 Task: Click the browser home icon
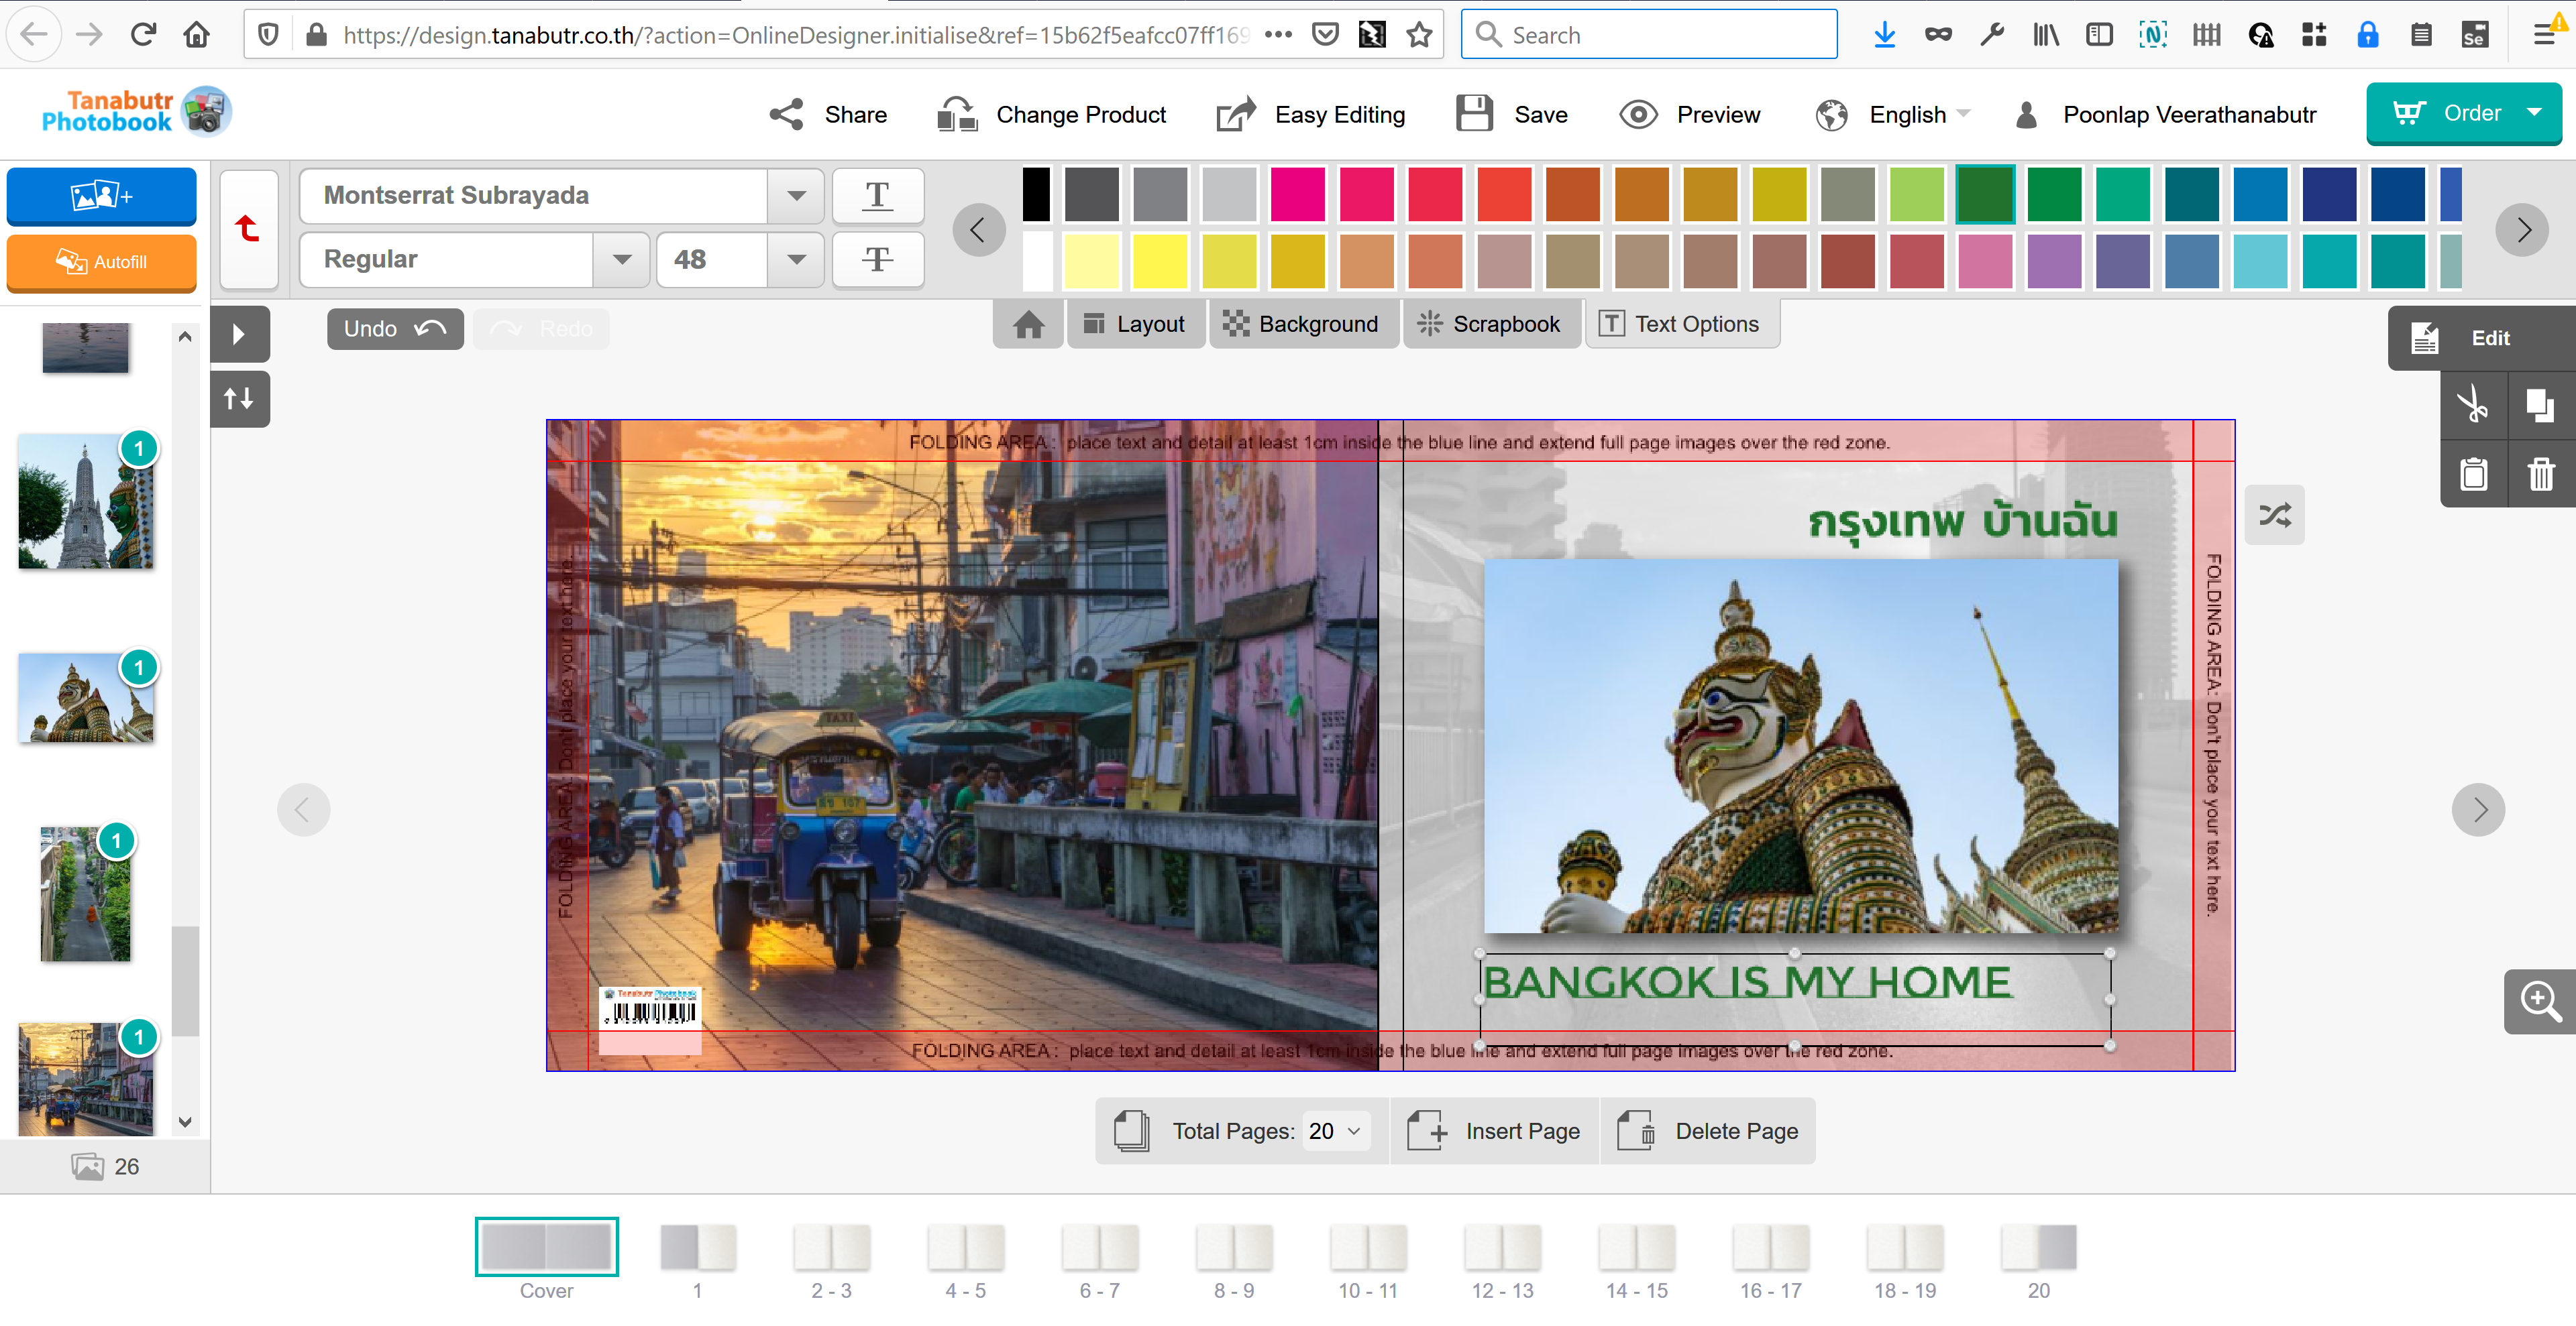[197, 35]
